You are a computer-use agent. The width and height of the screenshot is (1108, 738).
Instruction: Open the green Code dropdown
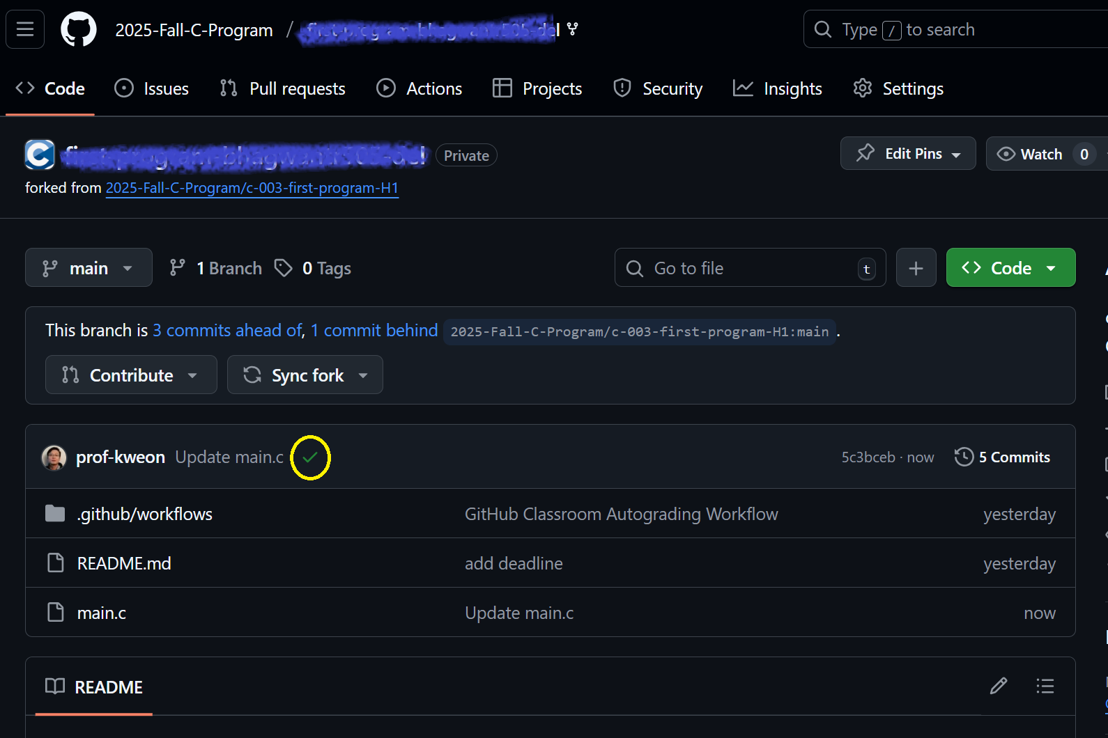coord(1010,268)
